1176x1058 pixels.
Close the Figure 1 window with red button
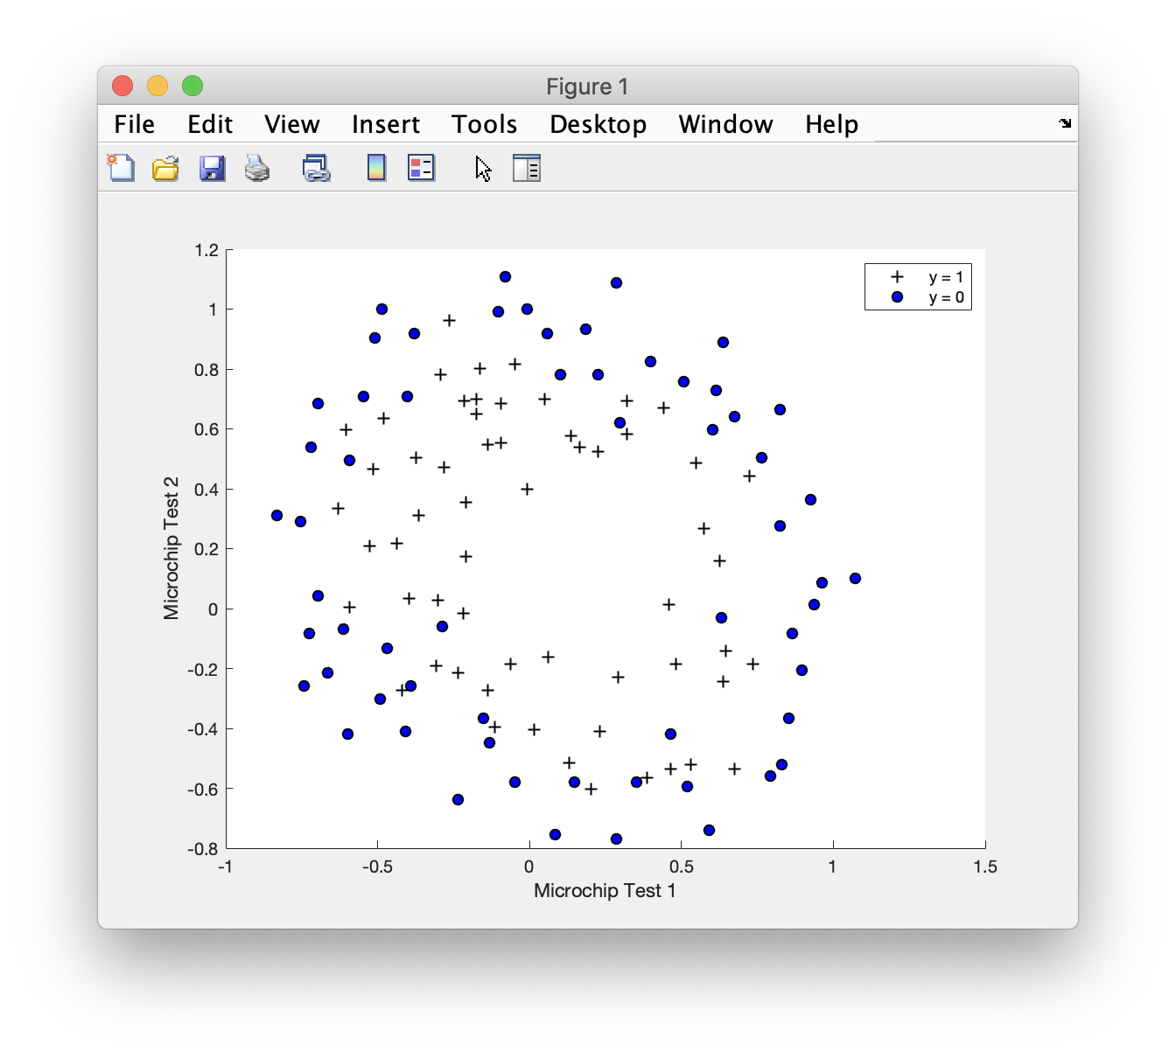click(122, 86)
